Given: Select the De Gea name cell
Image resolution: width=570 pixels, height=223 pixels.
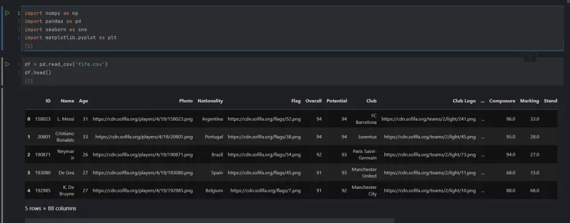Looking at the screenshot, I should click(x=66, y=172).
